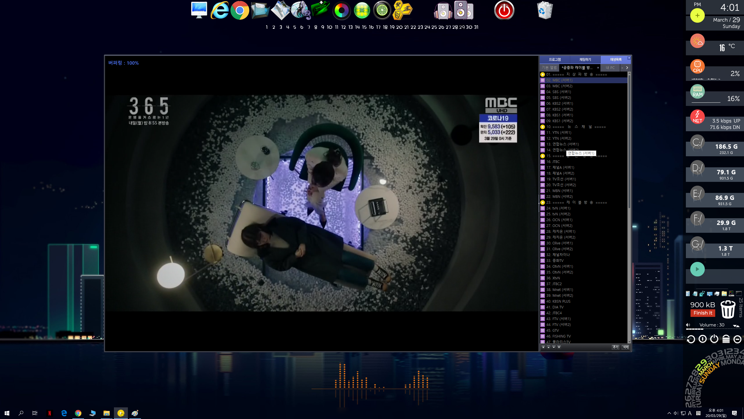Viewport: 744px width, 419px height.
Task: Launch Internet Explorer from the top dock
Action: click(219, 10)
